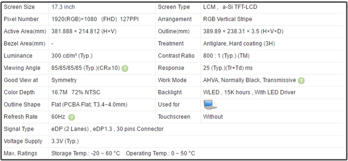The image size is (348, 161).
Task: Click the Screen Size label
Action: coord(19,7)
